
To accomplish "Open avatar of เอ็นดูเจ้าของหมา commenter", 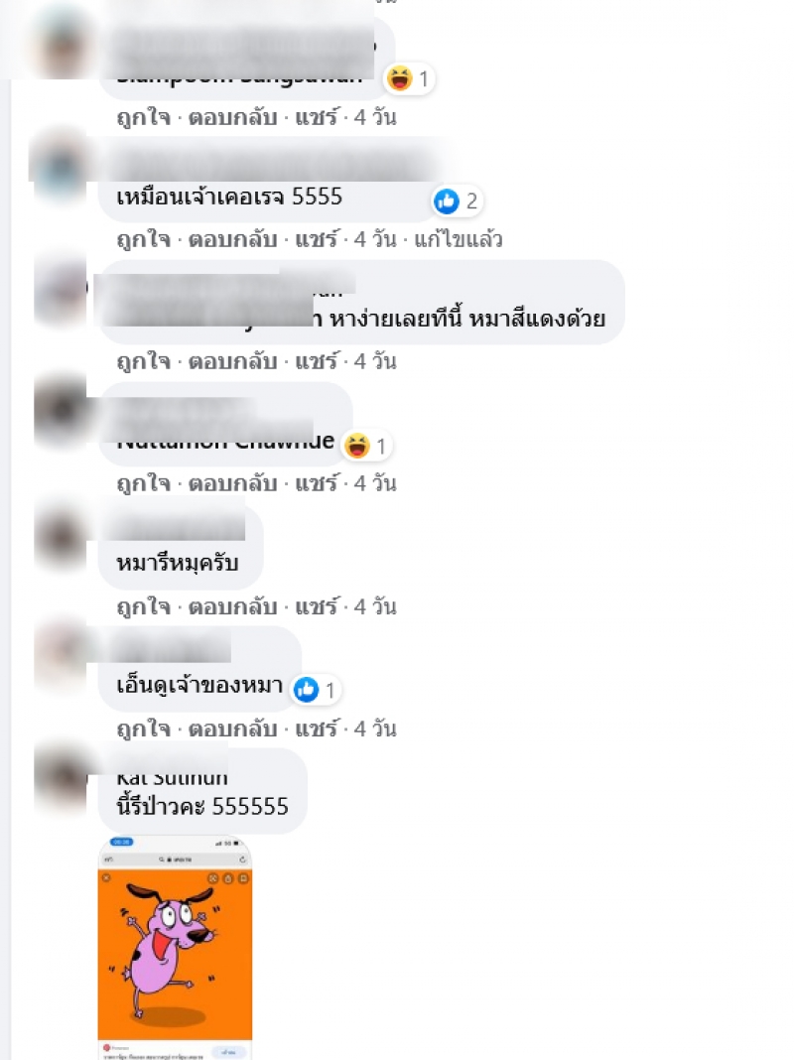I will (x=61, y=654).
